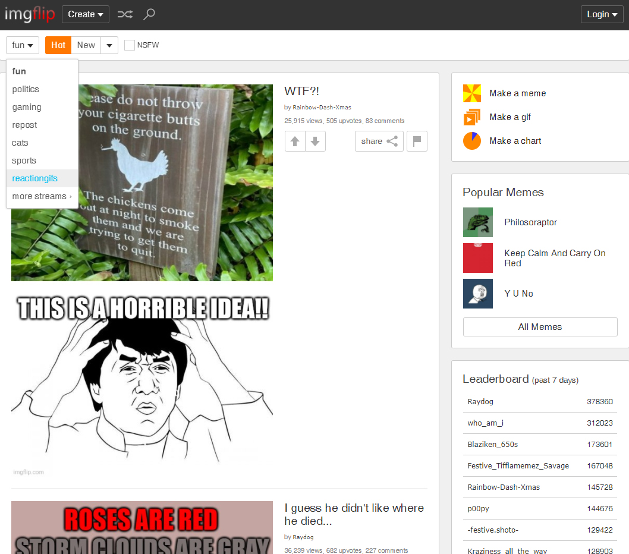
Task: Share the WTF?! post
Action: click(x=379, y=141)
